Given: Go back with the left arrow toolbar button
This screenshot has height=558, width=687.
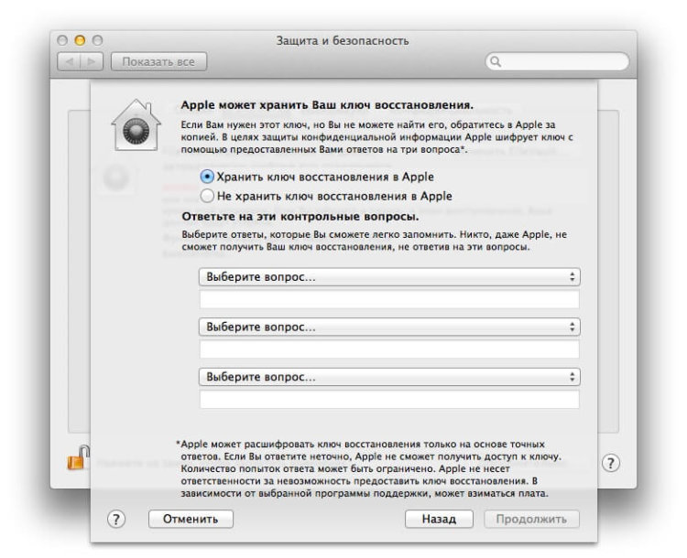Looking at the screenshot, I should 69,61.
